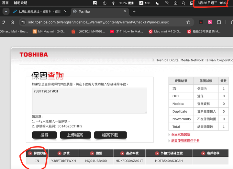233x169 pixels.
Task: Select the HDTB540AK3CAH model cell
Action: 169,161
